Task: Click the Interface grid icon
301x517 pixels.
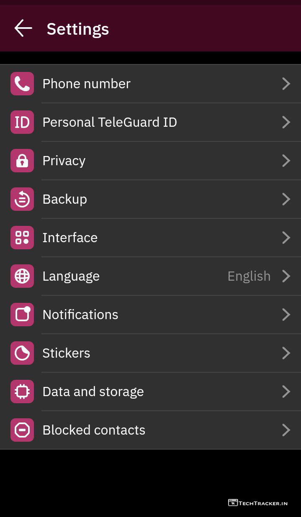Action: [x=22, y=238]
